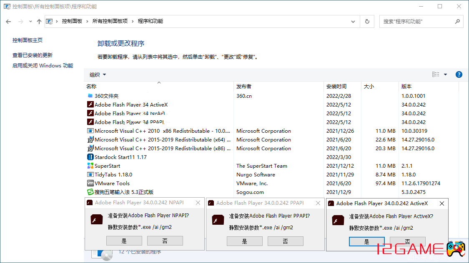469x263 pixels.
Task: Click the Control Panel icon in title bar
Action: (7, 6)
